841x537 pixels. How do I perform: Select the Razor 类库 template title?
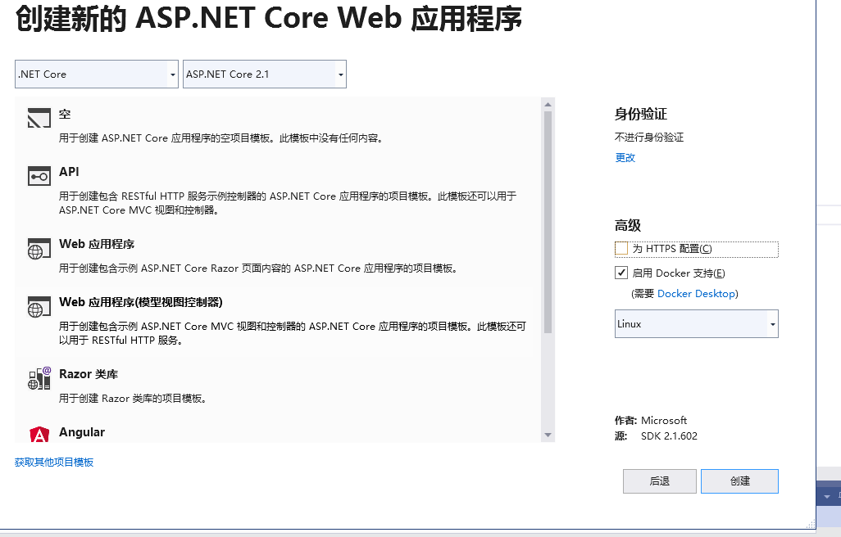coord(89,374)
